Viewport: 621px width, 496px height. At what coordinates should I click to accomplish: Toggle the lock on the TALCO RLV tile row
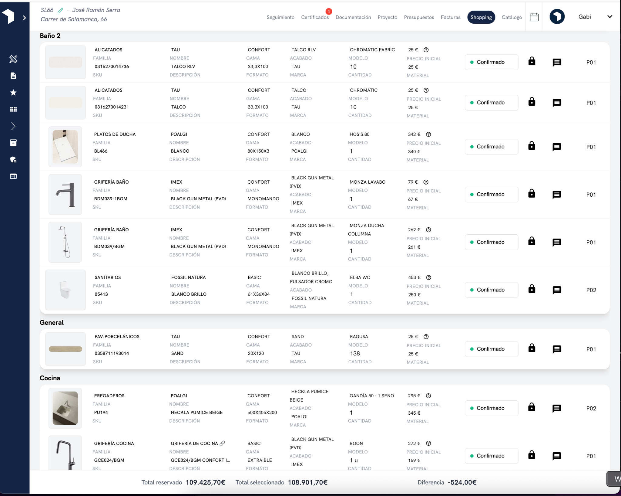pos(532,62)
